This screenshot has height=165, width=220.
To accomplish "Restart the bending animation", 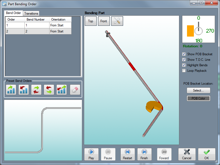I will click(x=128, y=154).
